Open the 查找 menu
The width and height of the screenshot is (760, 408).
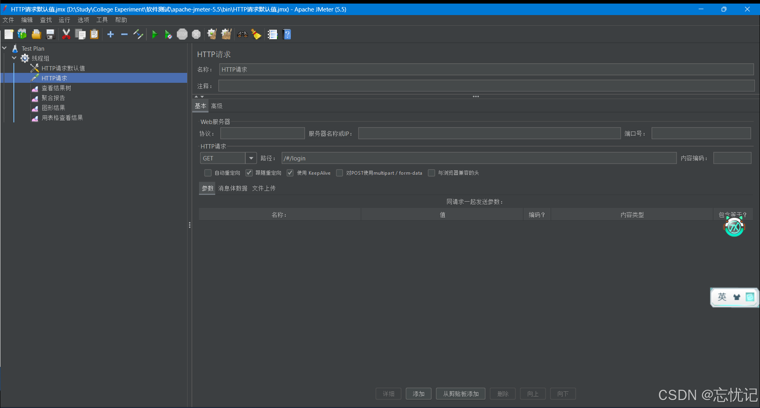coord(46,20)
